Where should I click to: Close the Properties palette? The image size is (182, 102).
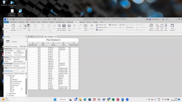pos(26,37)
